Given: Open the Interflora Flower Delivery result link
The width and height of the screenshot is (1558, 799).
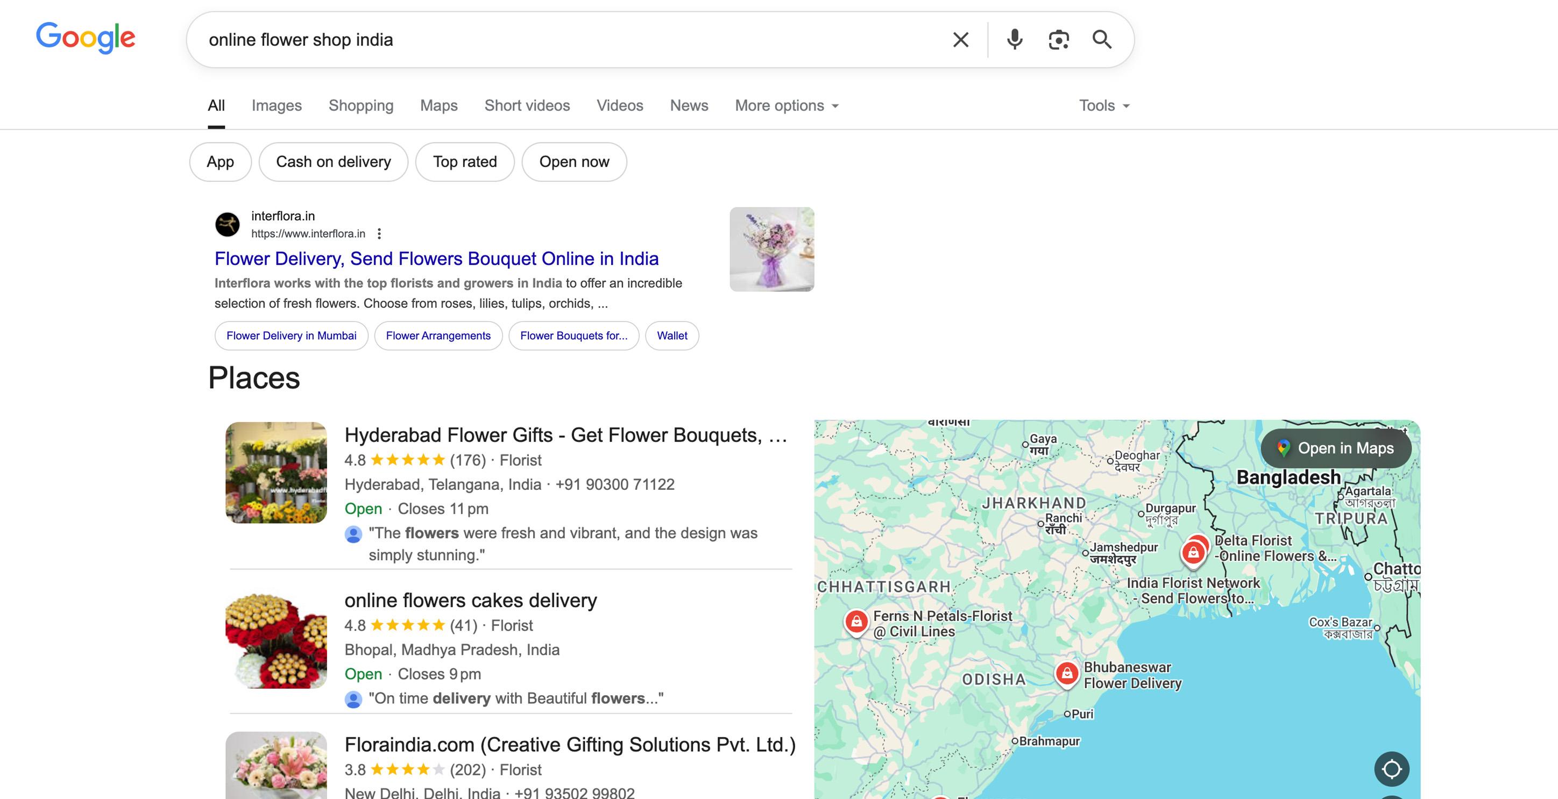Looking at the screenshot, I should coord(437,259).
